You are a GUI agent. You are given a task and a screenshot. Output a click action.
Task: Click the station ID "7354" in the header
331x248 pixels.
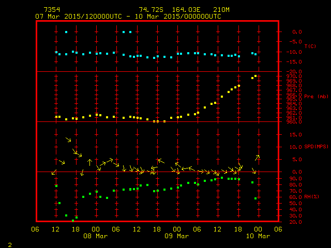click(52, 10)
